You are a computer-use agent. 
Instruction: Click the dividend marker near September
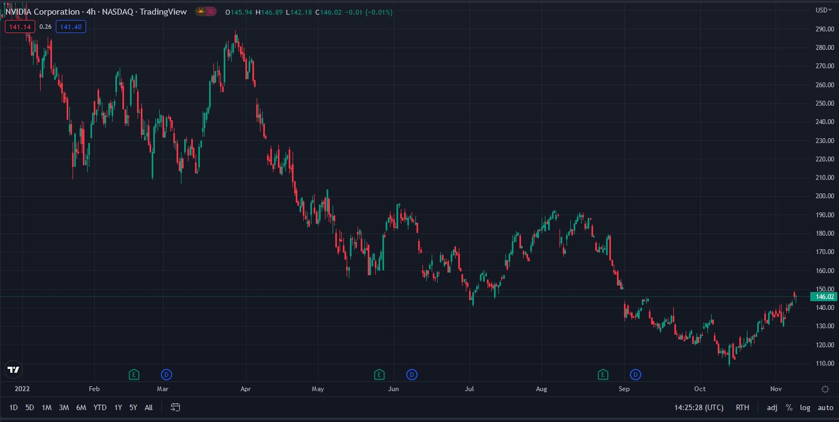click(635, 374)
